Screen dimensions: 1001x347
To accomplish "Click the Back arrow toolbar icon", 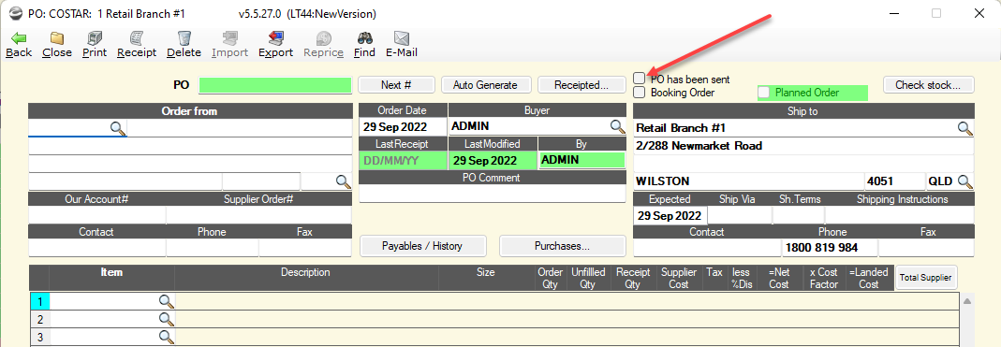I will [x=19, y=38].
